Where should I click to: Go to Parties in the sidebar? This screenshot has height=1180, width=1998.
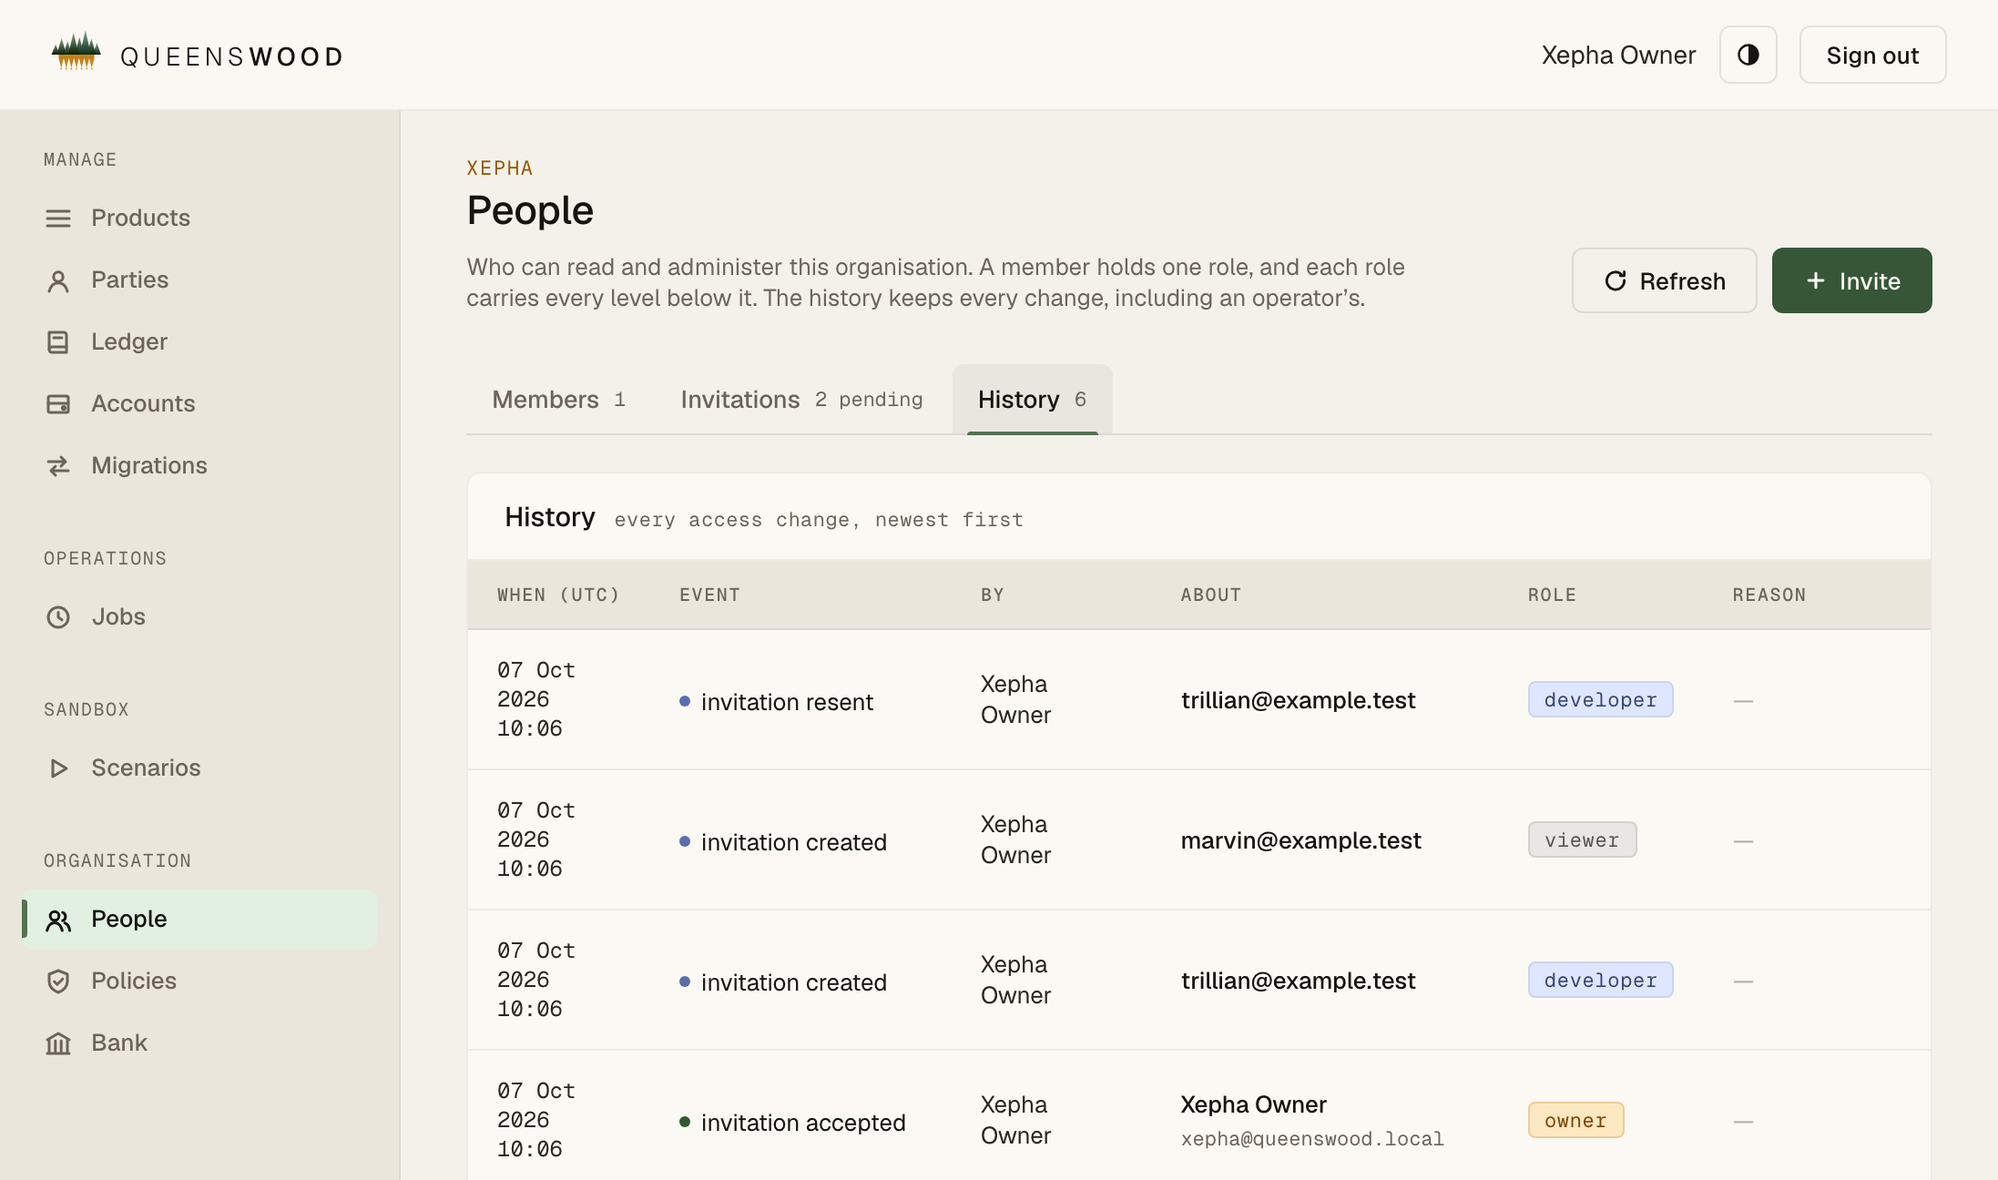199,280
